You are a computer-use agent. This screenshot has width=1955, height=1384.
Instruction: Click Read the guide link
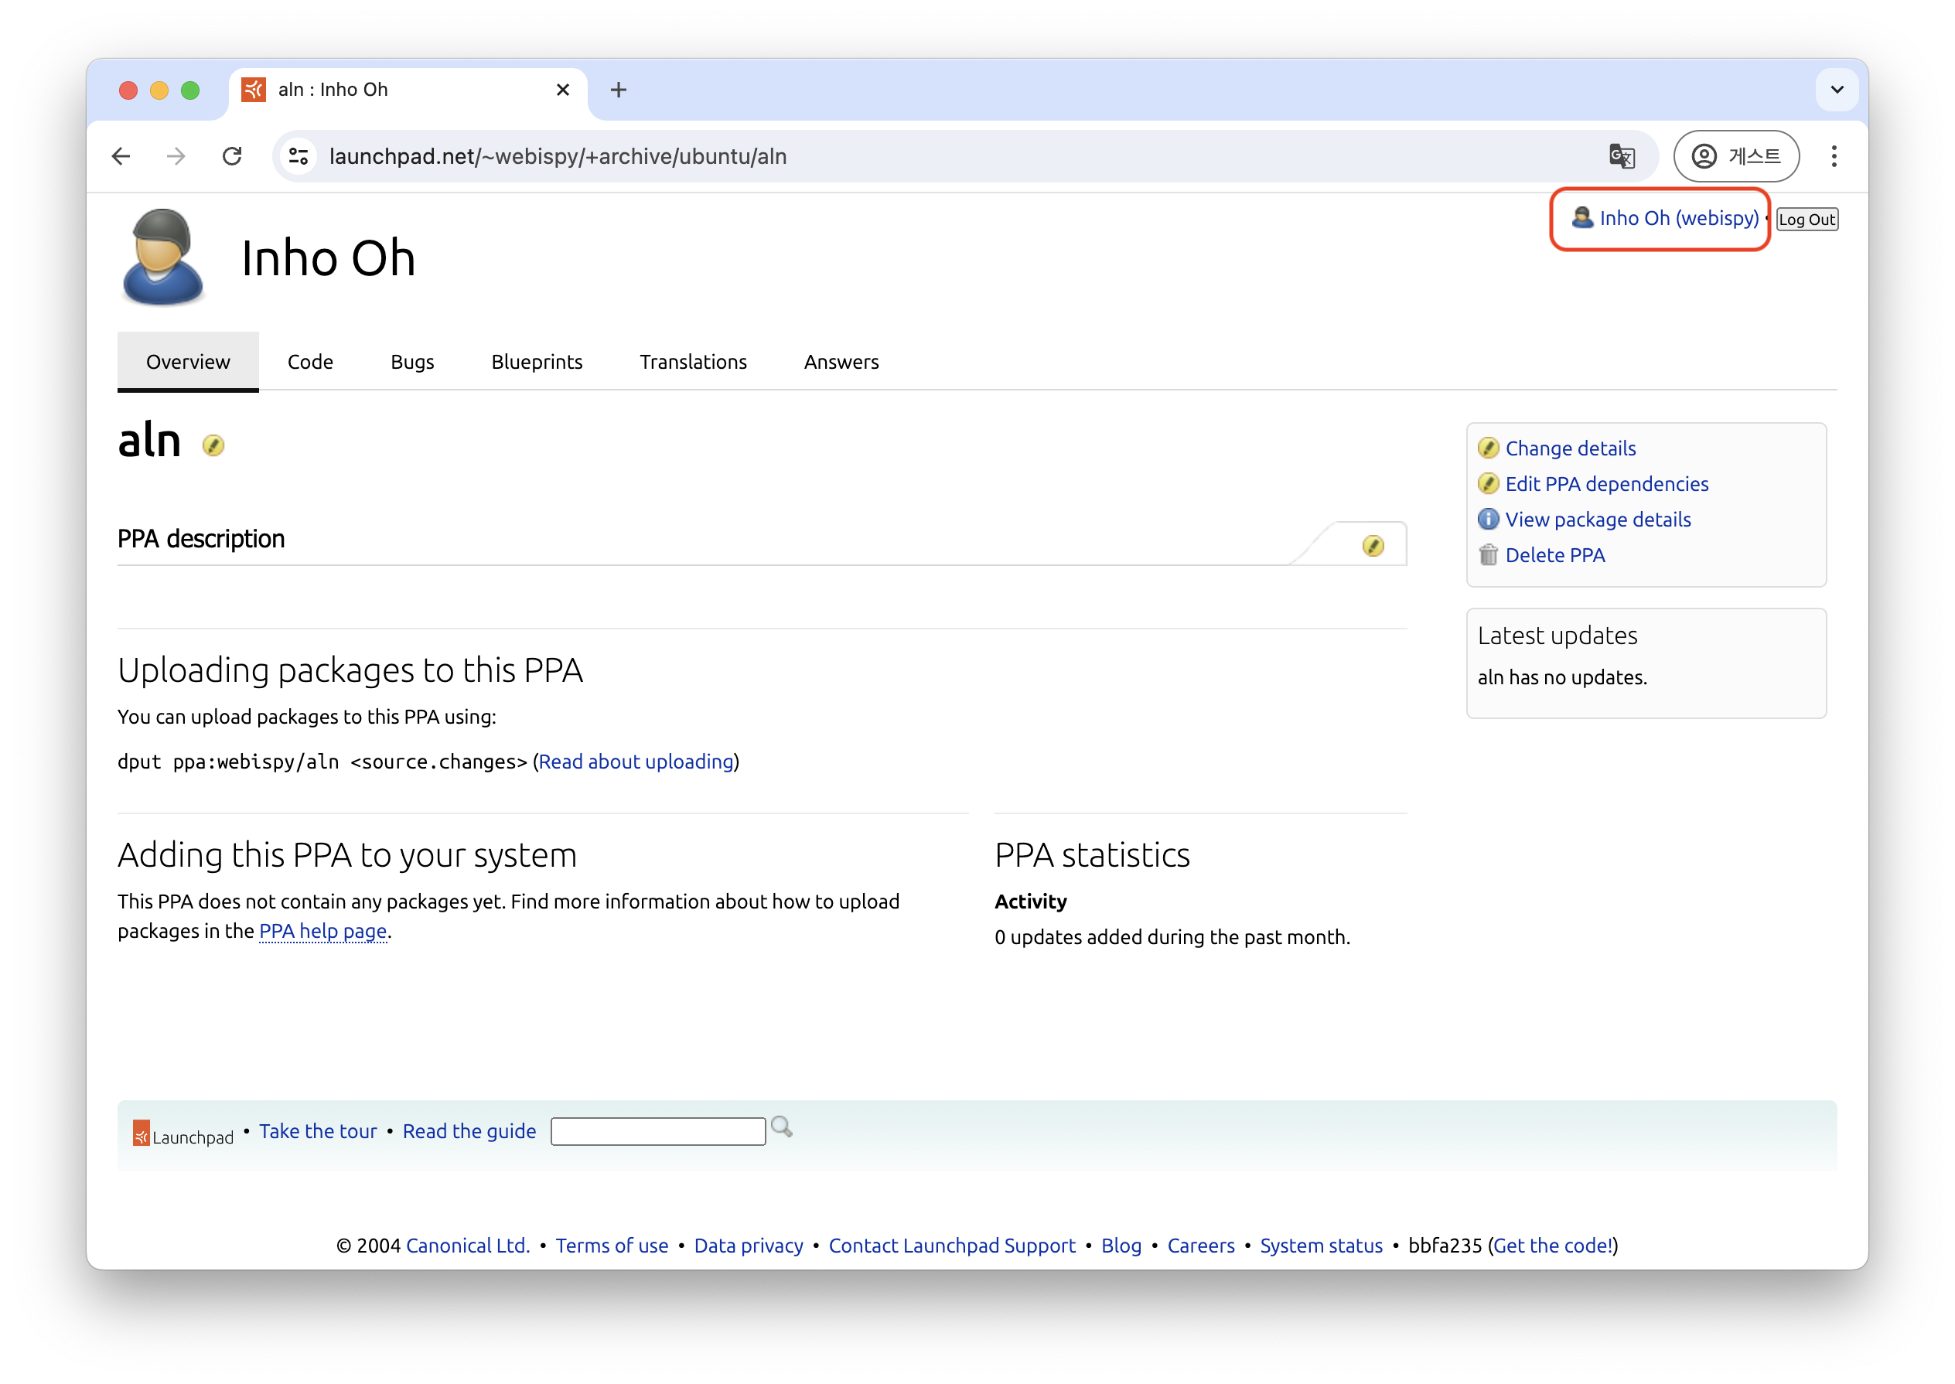tap(469, 1130)
